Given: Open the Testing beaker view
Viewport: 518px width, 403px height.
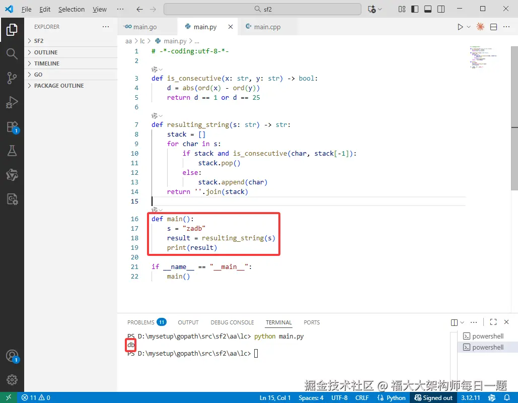Looking at the screenshot, I should click(12, 151).
